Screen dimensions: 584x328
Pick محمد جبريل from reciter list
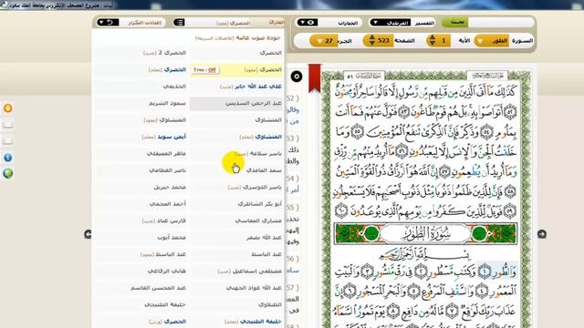coord(170,187)
